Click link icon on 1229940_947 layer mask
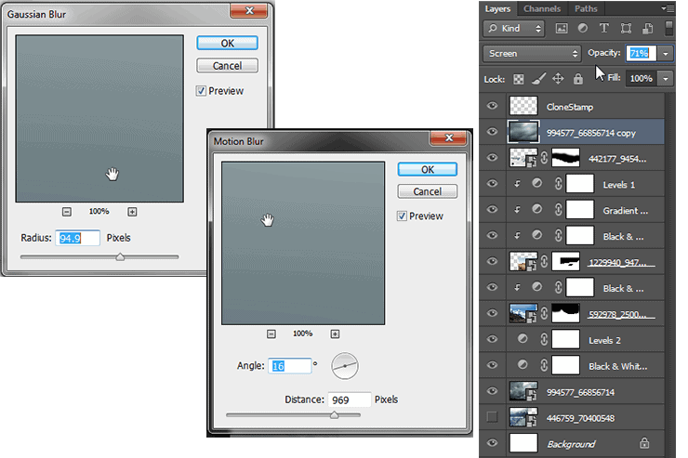This screenshot has width=688, height=458. point(544,262)
